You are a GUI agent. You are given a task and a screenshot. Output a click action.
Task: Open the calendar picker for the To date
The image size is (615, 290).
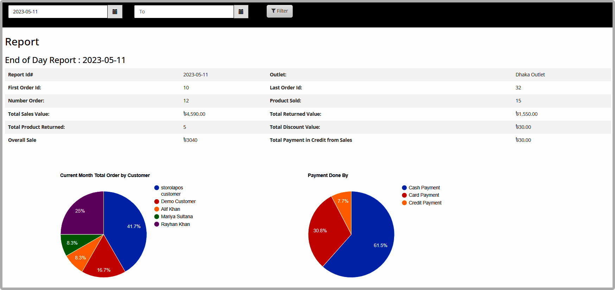pyautogui.click(x=241, y=12)
